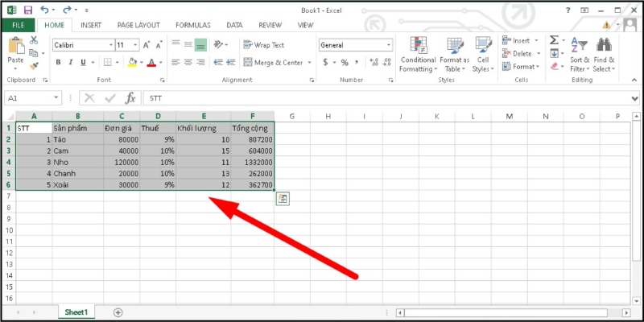Click the AutoSum sigma icon

(554, 40)
